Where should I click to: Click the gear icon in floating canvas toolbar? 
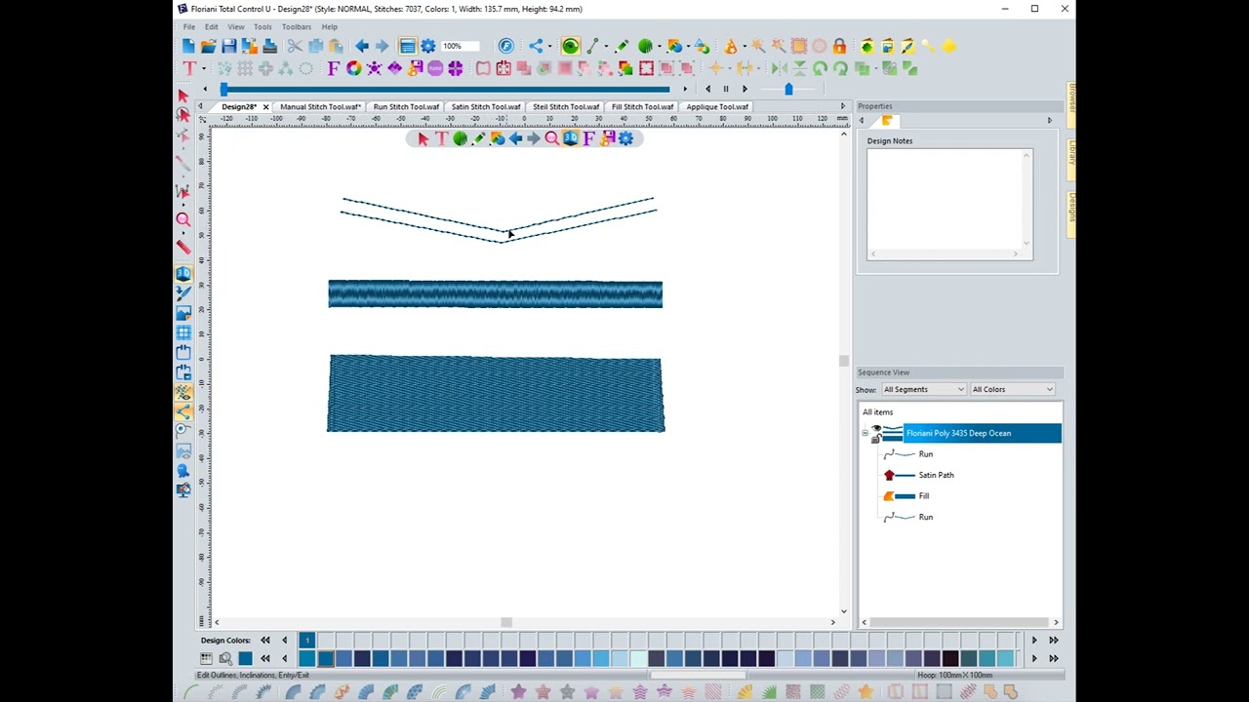[626, 139]
